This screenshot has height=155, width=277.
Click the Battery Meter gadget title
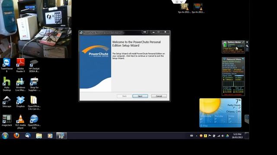click(234, 42)
